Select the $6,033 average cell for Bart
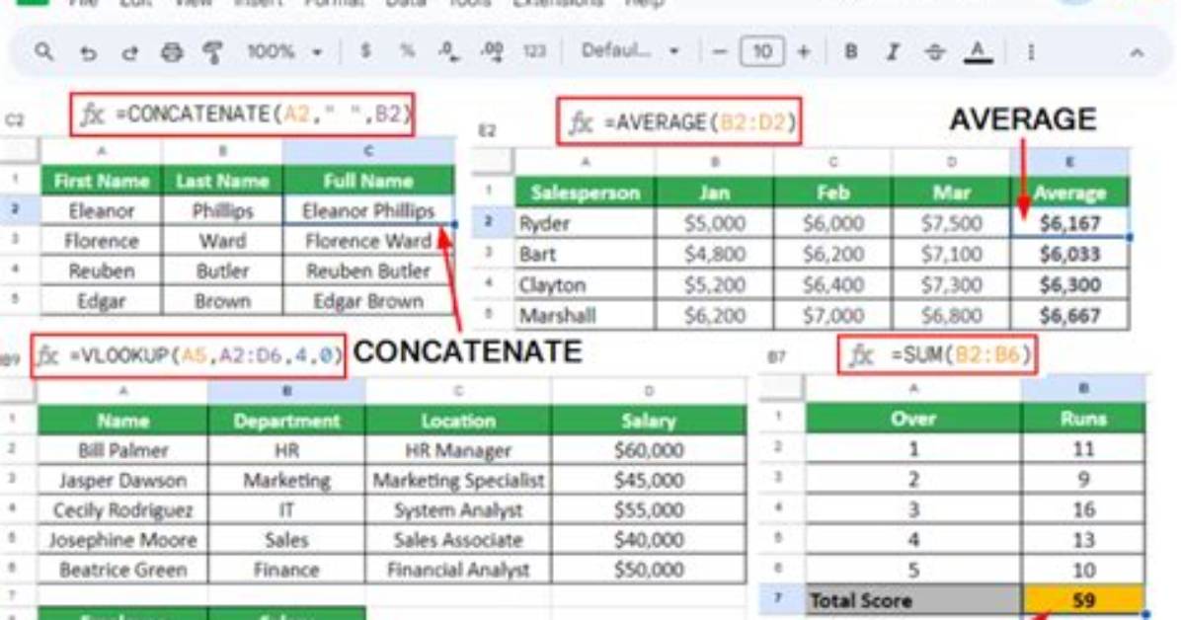The width and height of the screenshot is (1181, 620). click(x=1069, y=254)
